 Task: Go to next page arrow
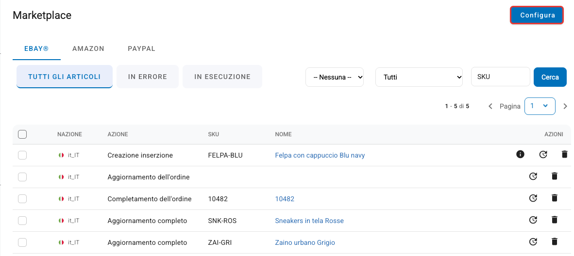pos(565,106)
